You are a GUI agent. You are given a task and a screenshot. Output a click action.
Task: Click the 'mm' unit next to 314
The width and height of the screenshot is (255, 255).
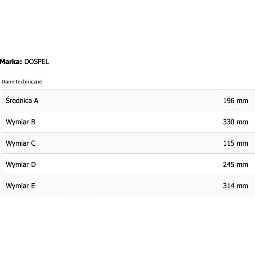242,186
